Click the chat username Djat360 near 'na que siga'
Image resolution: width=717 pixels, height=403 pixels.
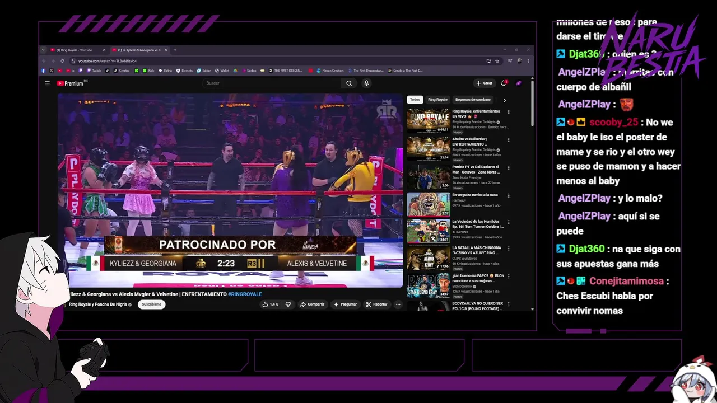point(586,249)
